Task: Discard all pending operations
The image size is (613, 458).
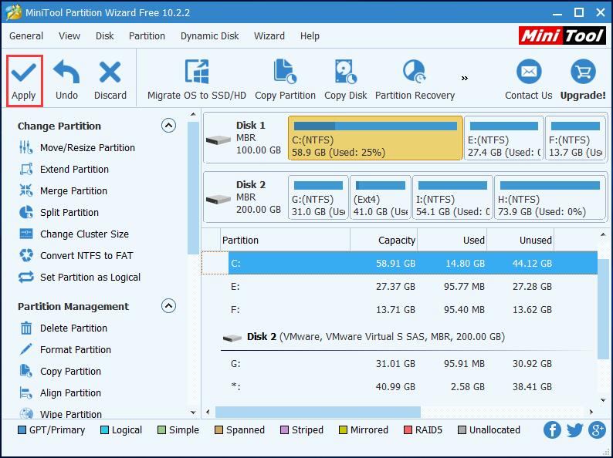Action: point(110,81)
